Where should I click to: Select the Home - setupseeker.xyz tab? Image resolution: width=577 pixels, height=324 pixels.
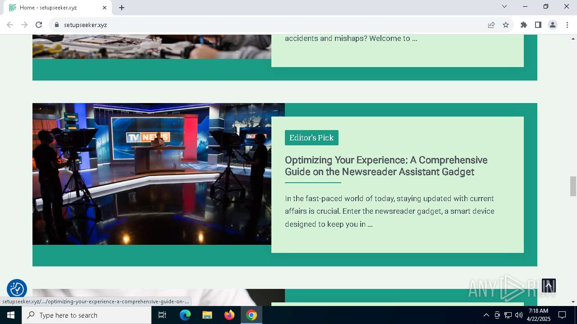click(57, 8)
